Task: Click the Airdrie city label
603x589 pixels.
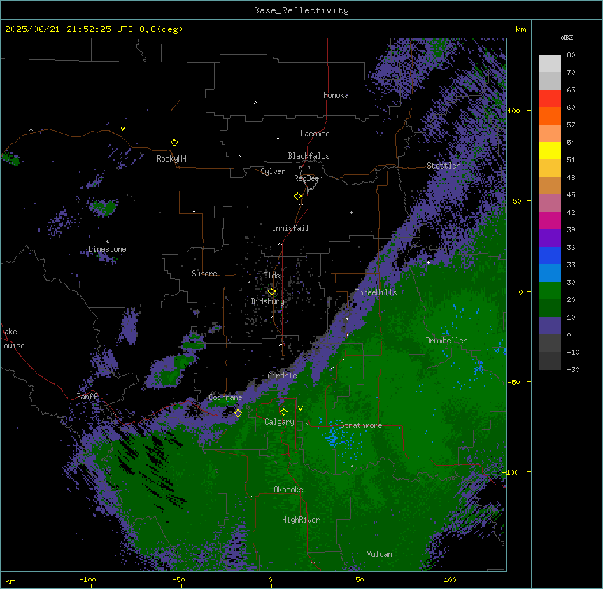Action: click(x=282, y=376)
